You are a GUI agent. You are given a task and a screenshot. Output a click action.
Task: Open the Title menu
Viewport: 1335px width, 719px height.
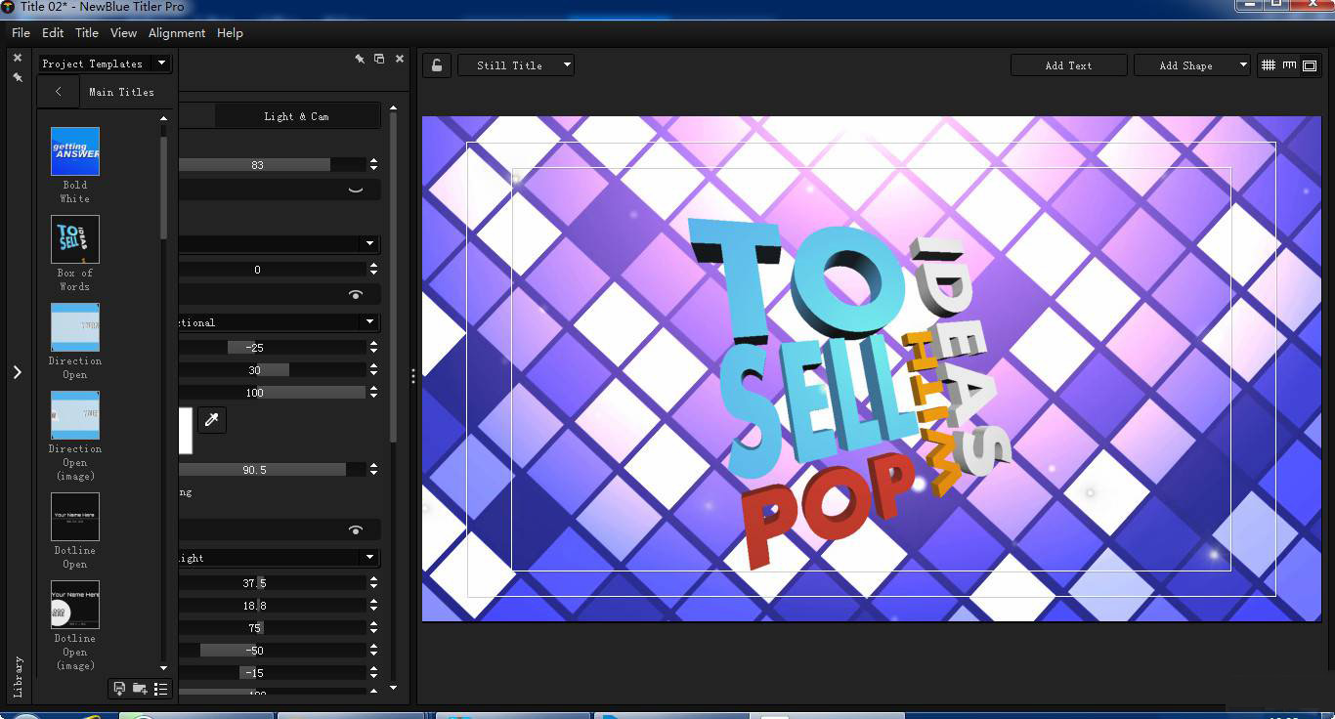pos(87,32)
